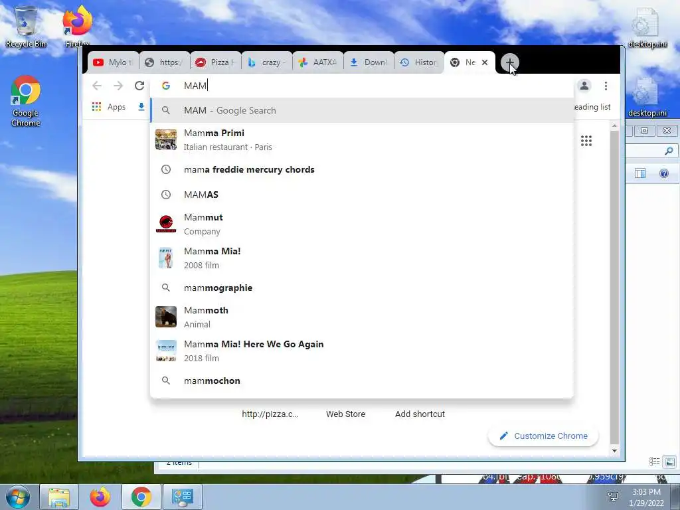Viewport: 680px width, 510px height.
Task: Switch to the crazy Bing tab
Action: point(267,62)
